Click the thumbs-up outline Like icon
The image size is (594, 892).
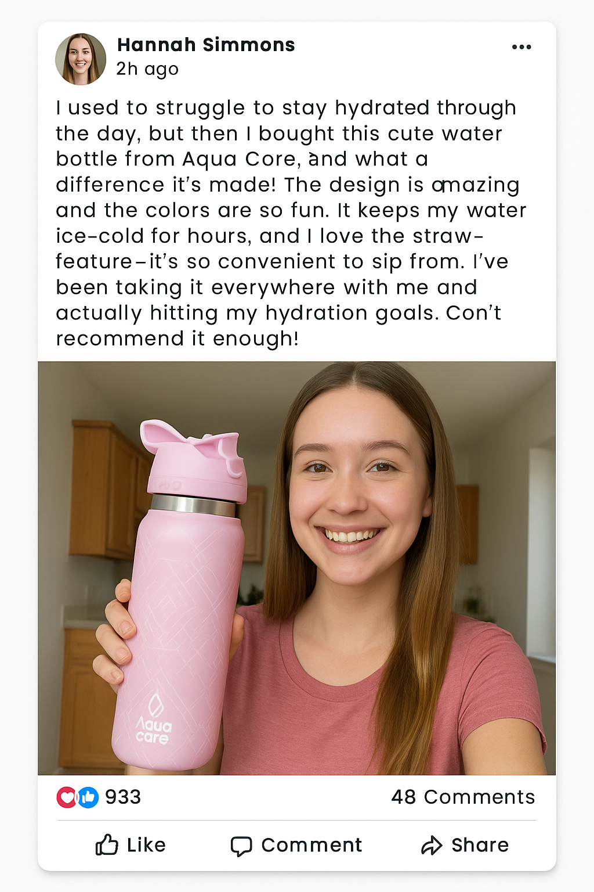pyautogui.click(x=107, y=845)
